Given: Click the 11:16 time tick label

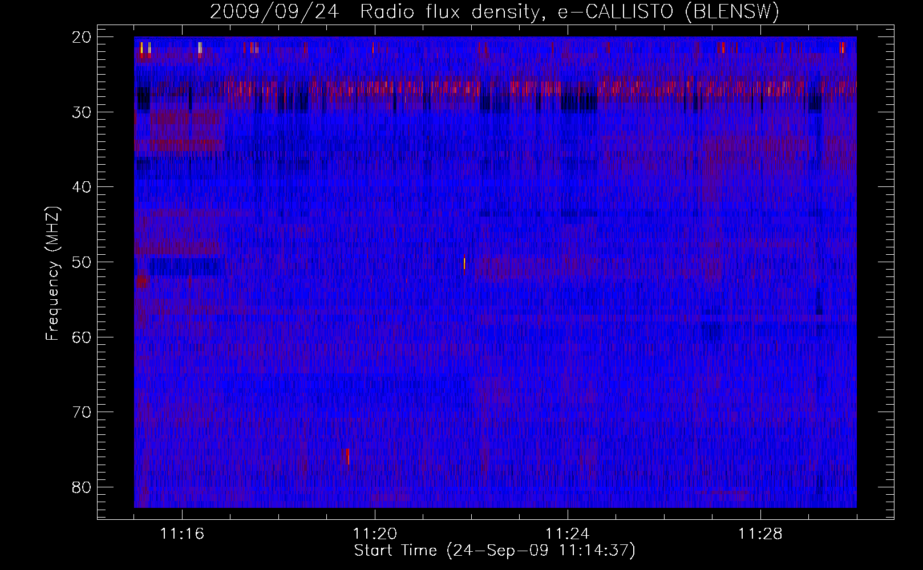Looking at the screenshot, I should click(x=182, y=534).
